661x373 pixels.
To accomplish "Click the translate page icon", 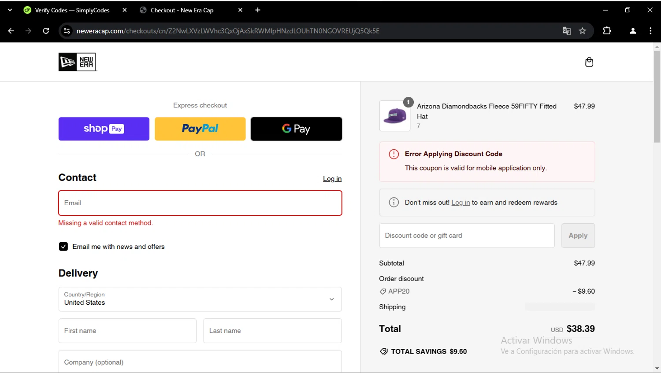I will click(x=567, y=31).
